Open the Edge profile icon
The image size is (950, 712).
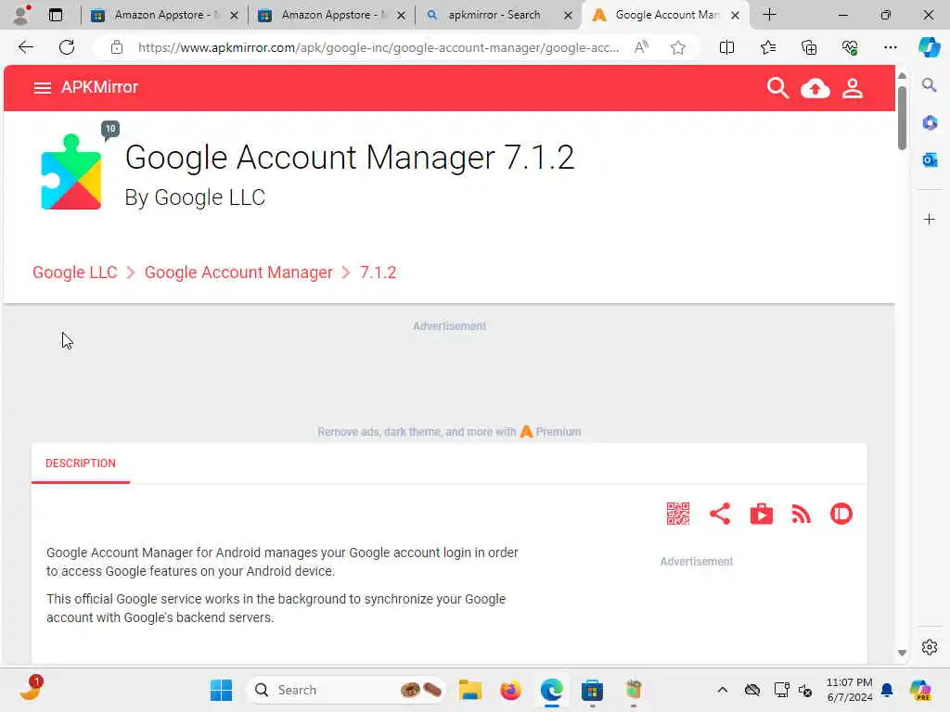point(21,15)
